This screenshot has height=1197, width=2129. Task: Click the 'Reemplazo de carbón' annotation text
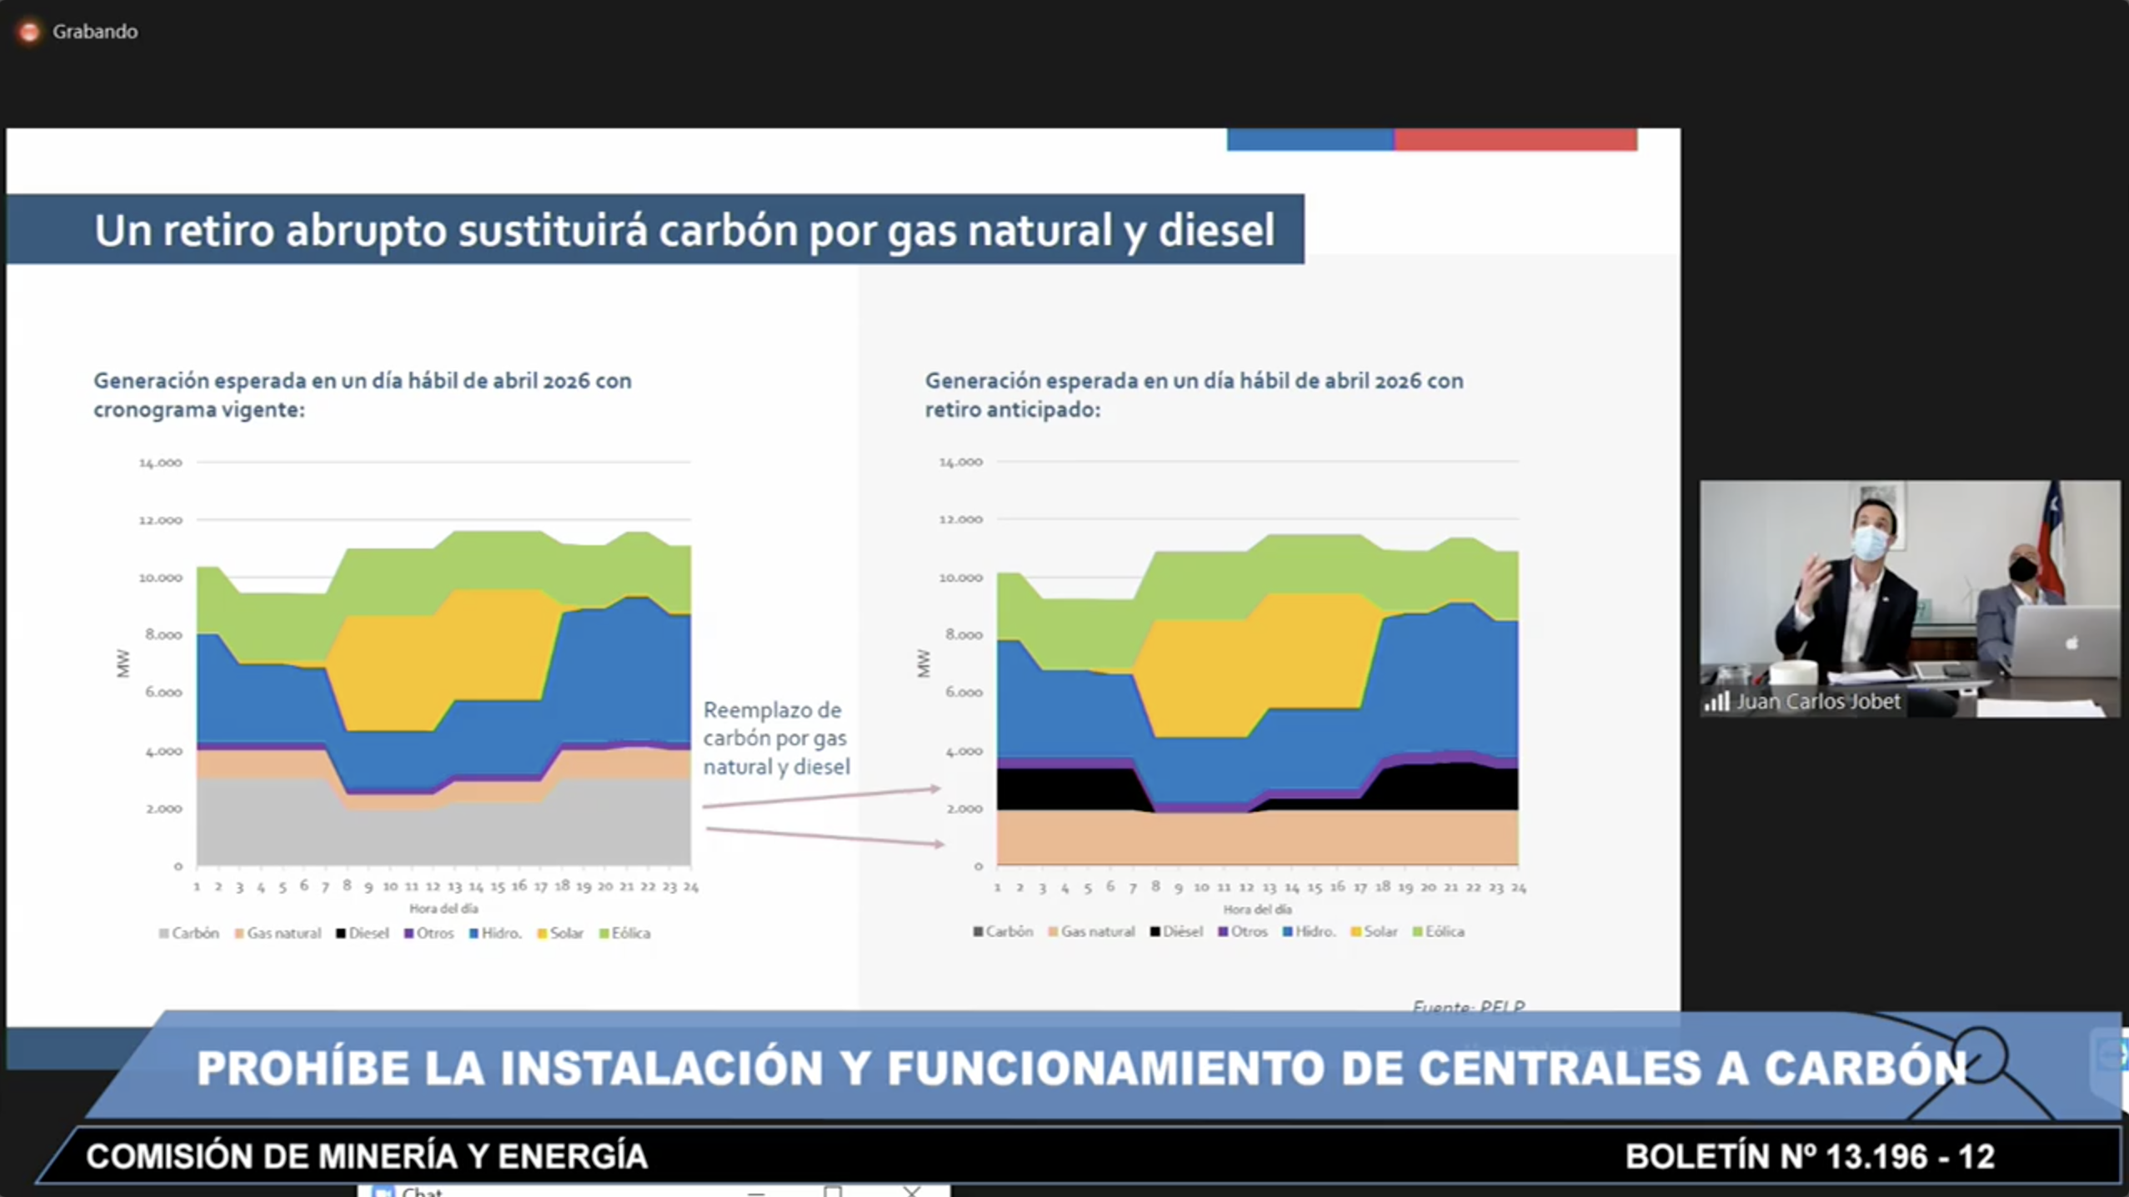[776, 739]
